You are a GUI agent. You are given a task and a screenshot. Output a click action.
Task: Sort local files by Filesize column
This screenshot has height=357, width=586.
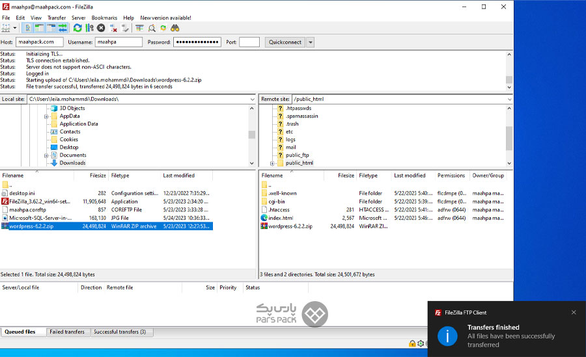(x=98, y=176)
